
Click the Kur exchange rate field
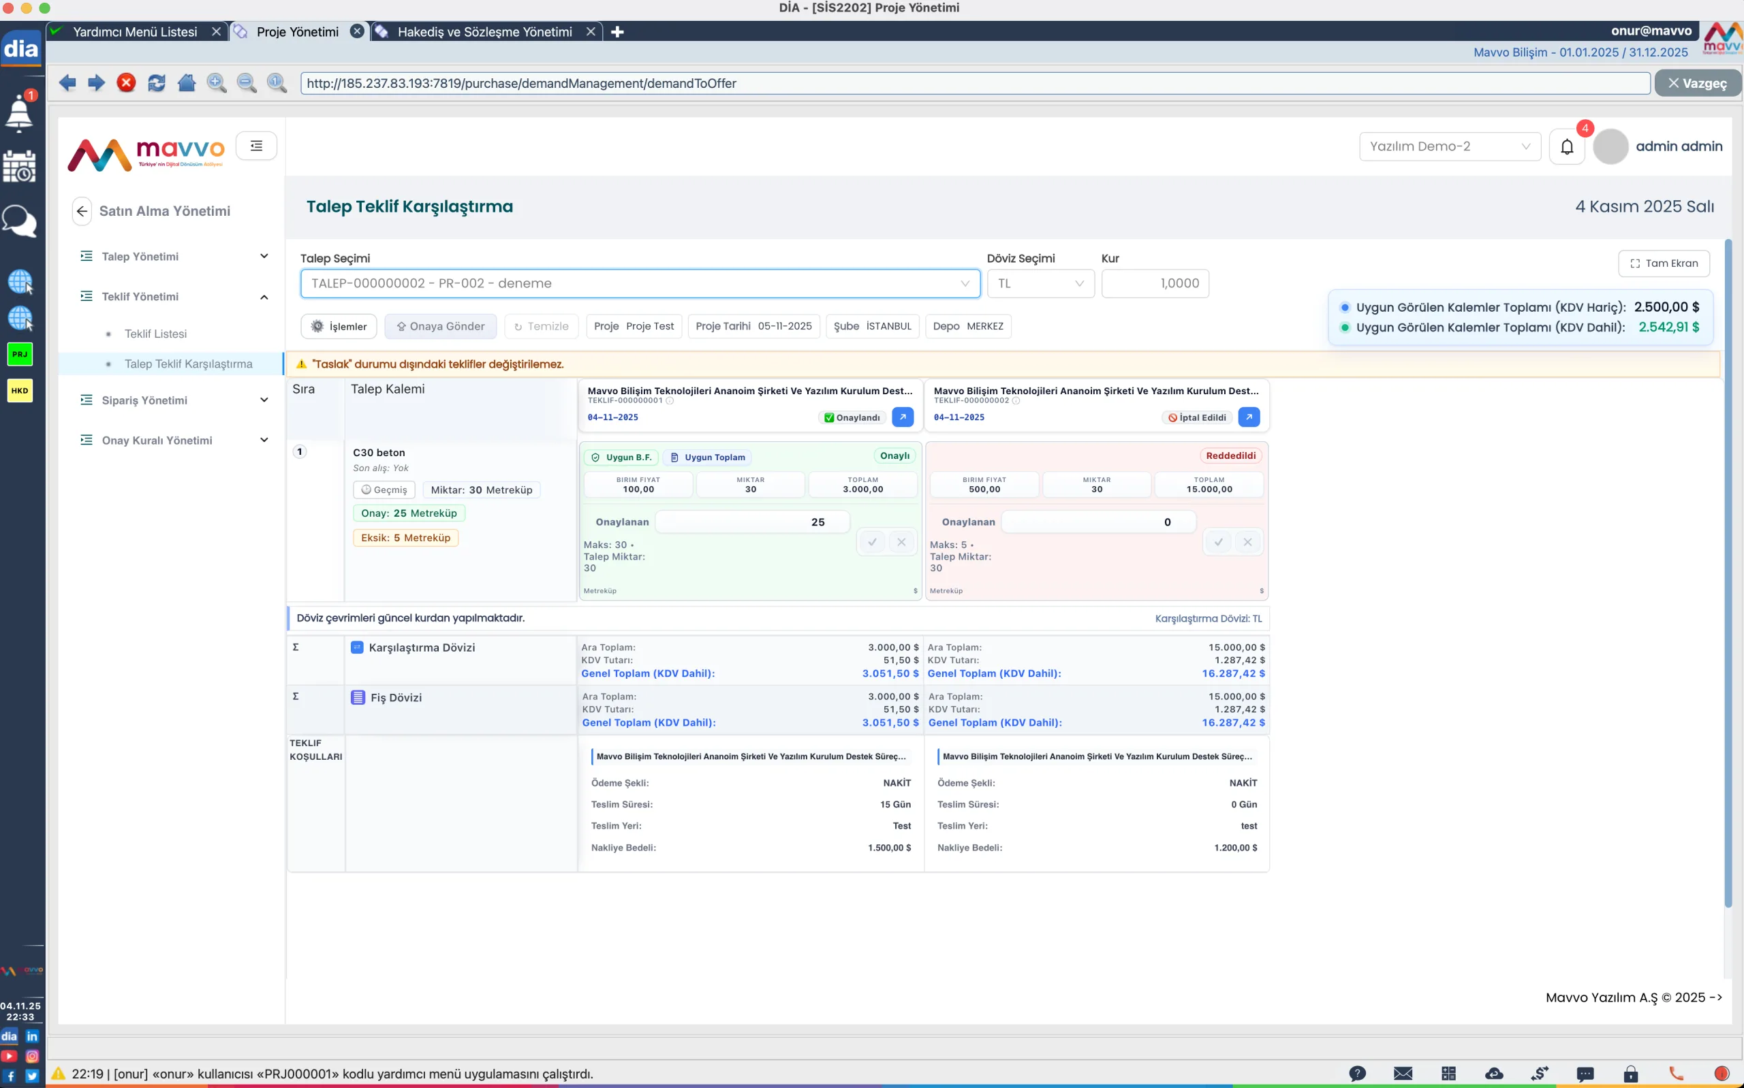(x=1155, y=283)
